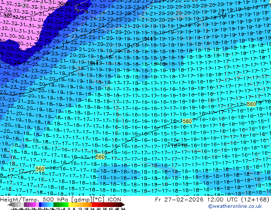This screenshot has height=210, width=271.
Task: Click the 528 contour label in pink area
Action: click(x=8, y=15)
